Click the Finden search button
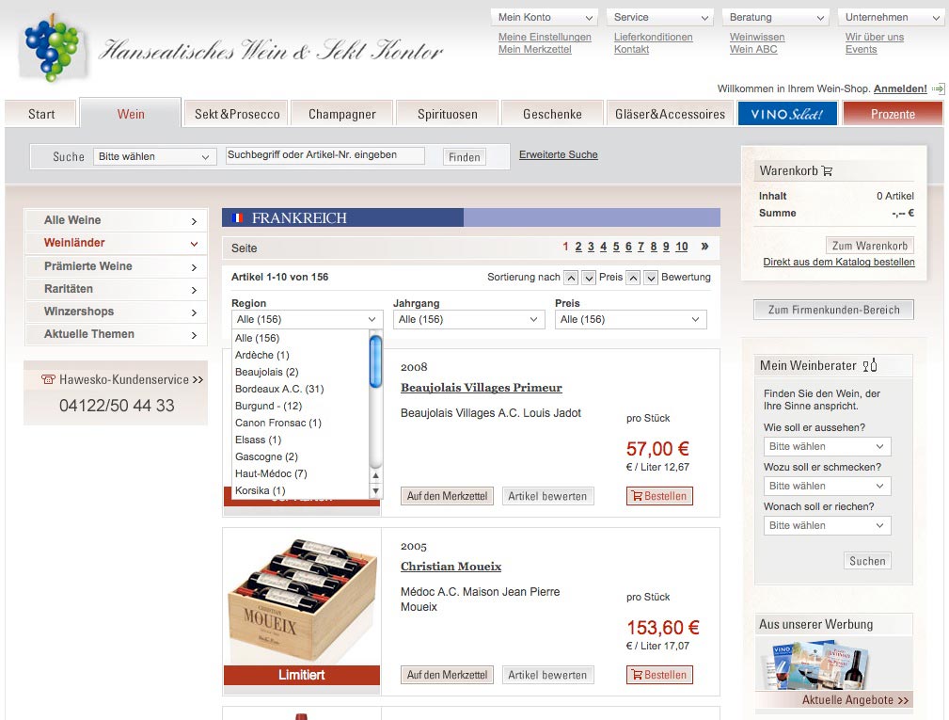The height and width of the screenshot is (720, 949). [x=465, y=157]
